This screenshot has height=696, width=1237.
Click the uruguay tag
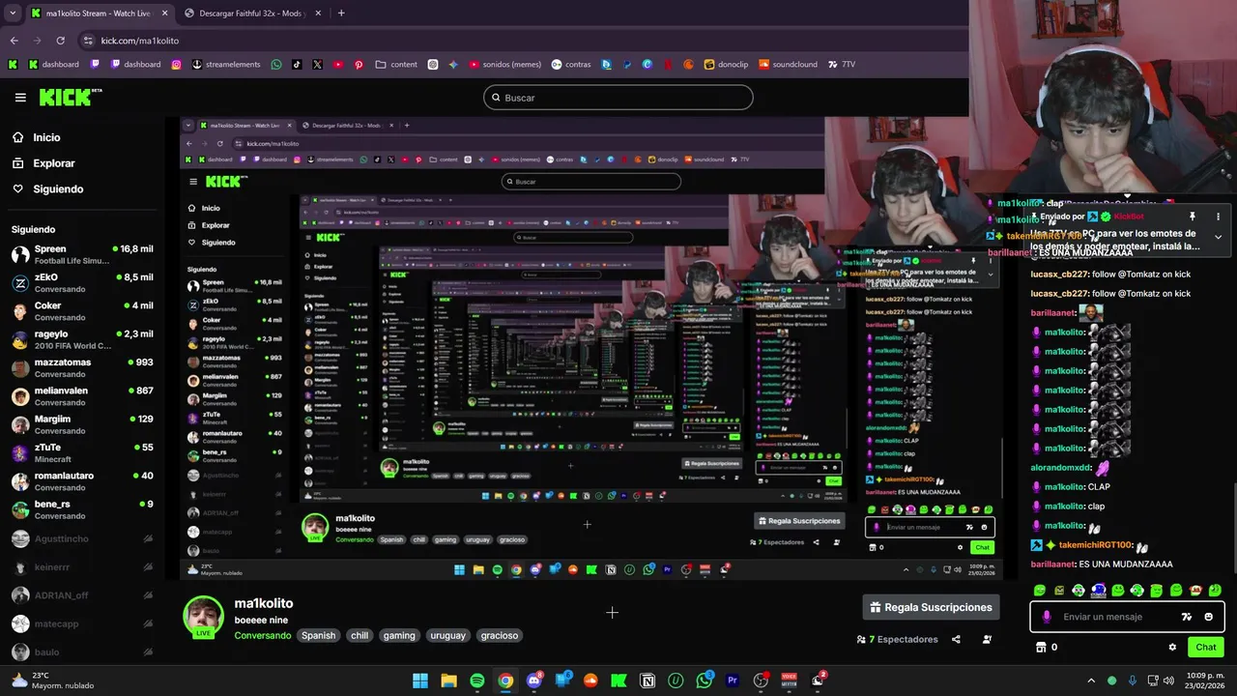[447, 635]
